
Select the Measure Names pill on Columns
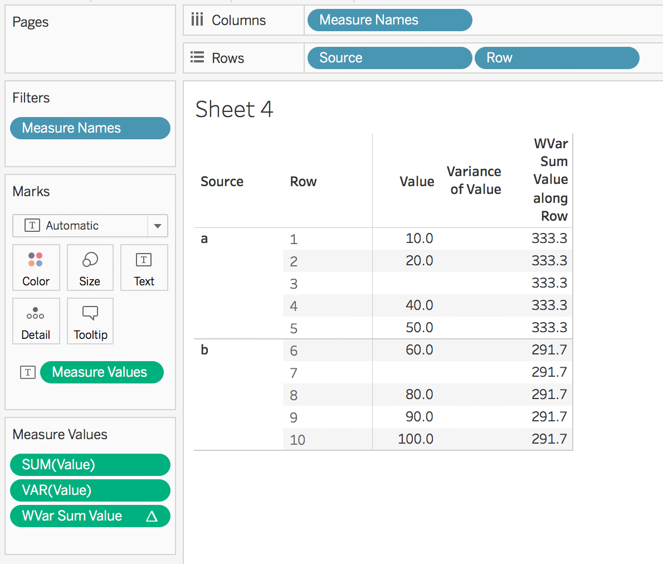point(389,20)
